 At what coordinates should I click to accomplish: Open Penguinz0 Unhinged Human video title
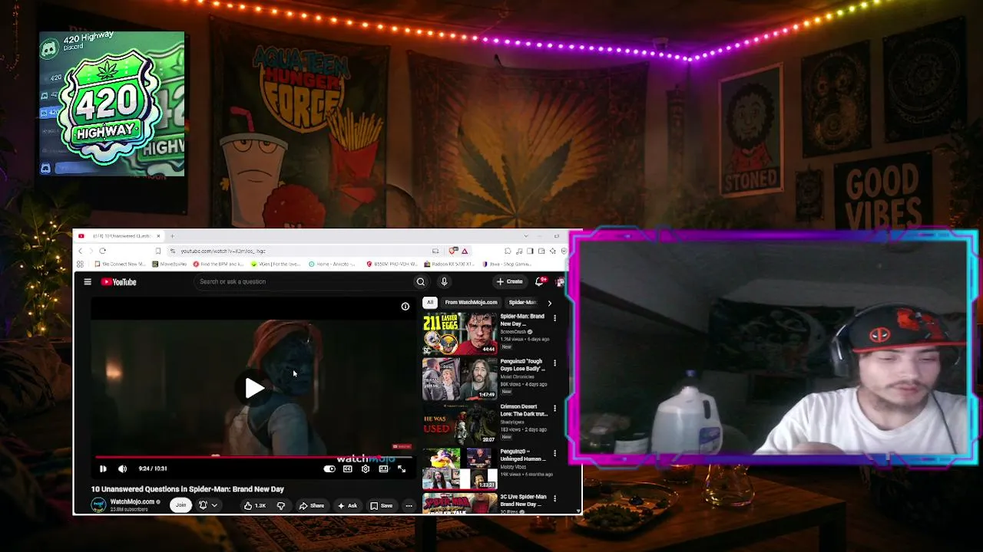(x=522, y=455)
